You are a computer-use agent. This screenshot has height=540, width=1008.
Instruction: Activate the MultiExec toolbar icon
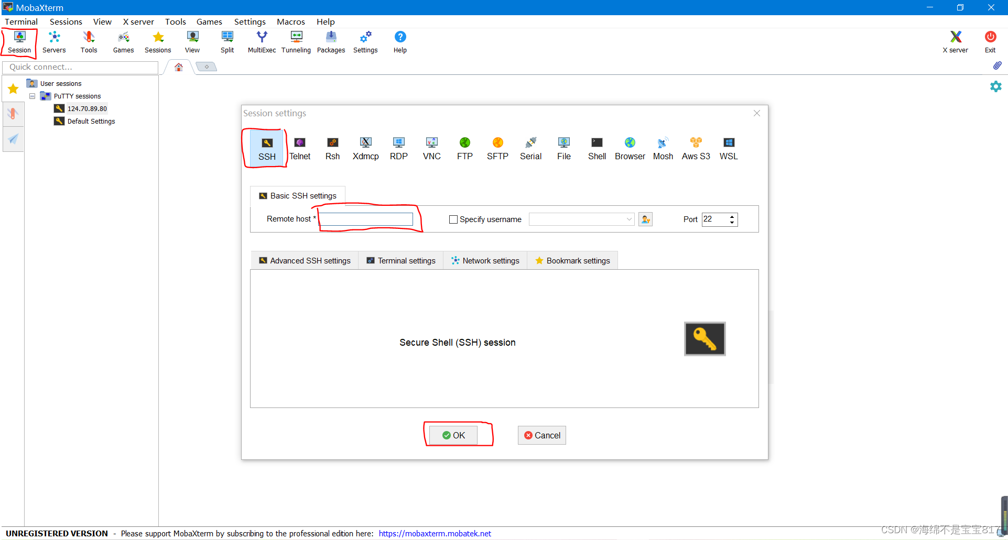click(x=262, y=42)
